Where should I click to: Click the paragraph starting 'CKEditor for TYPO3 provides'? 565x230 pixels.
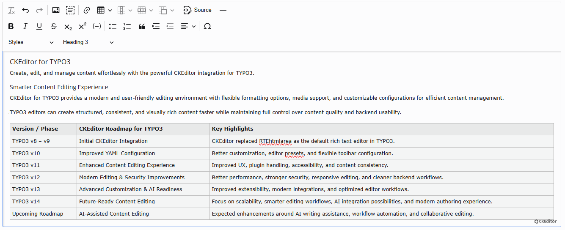[x=257, y=98]
